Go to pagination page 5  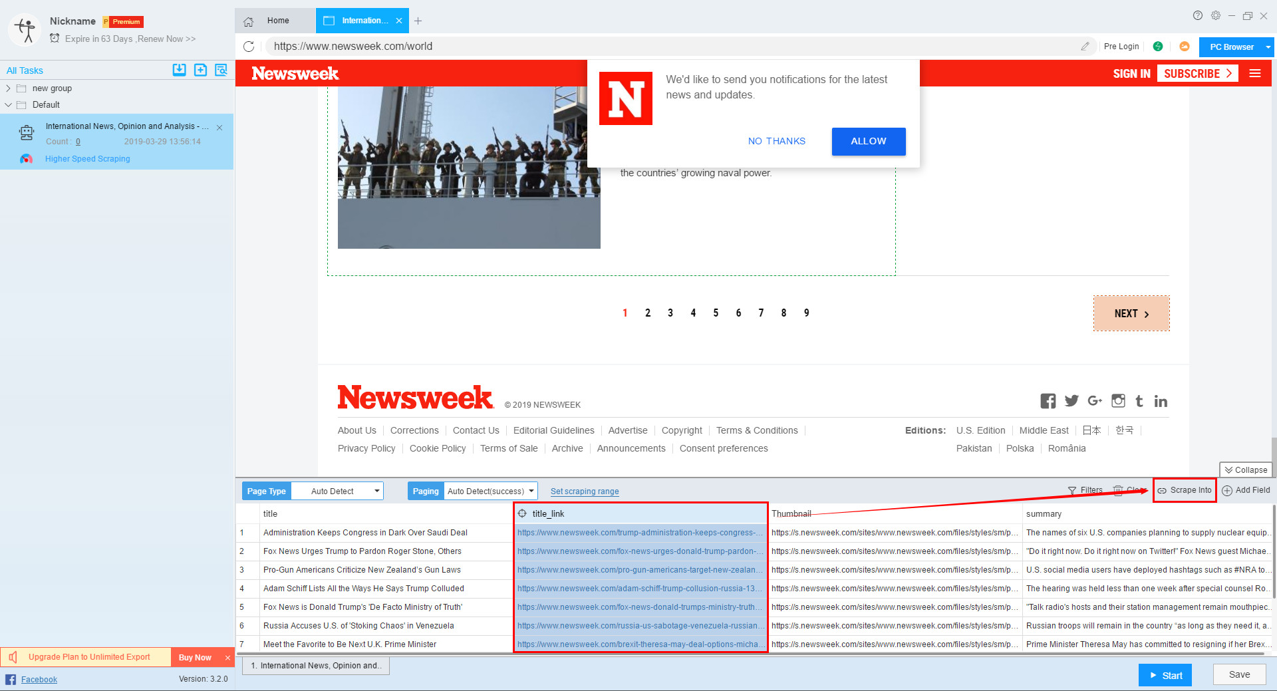[716, 313]
